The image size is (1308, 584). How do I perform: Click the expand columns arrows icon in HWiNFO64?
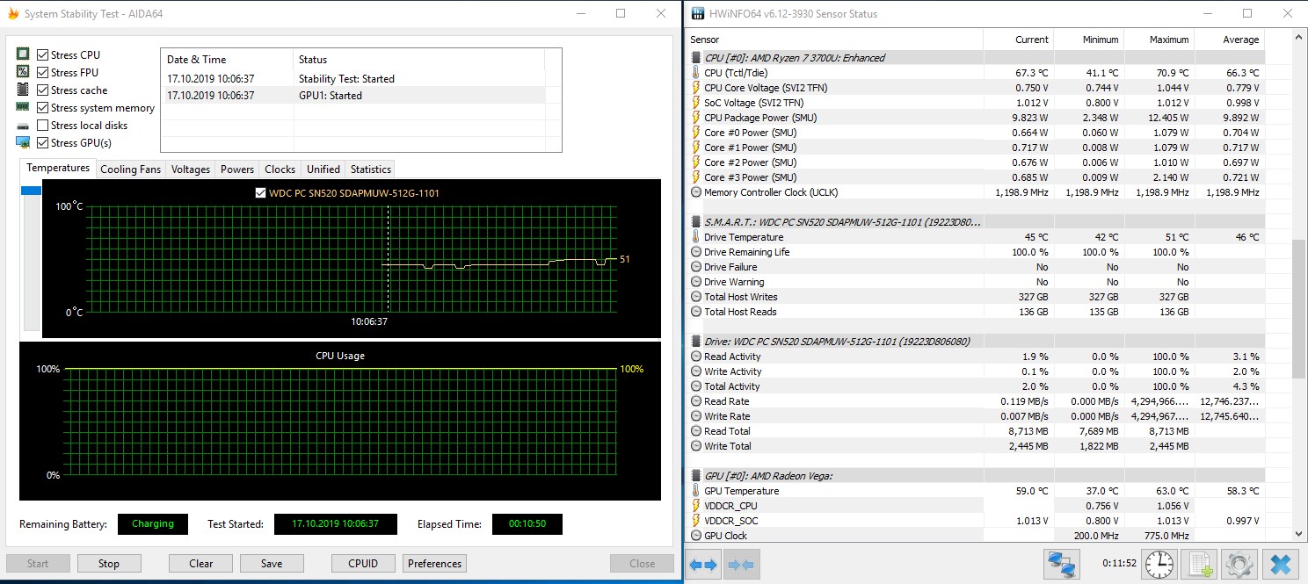point(703,564)
